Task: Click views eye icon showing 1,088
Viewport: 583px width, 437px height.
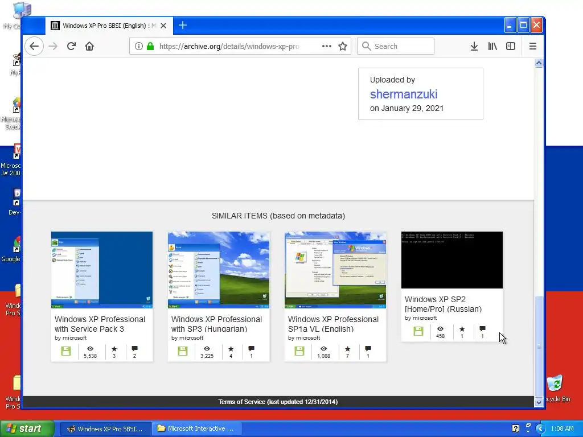Action: tap(323, 349)
